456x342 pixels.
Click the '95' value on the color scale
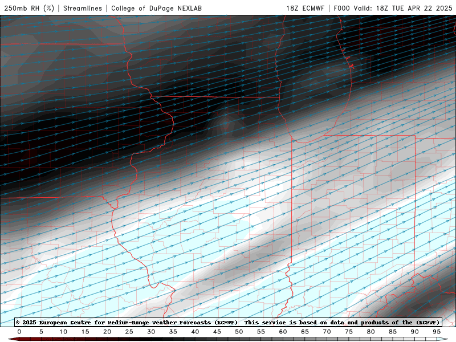click(437, 332)
